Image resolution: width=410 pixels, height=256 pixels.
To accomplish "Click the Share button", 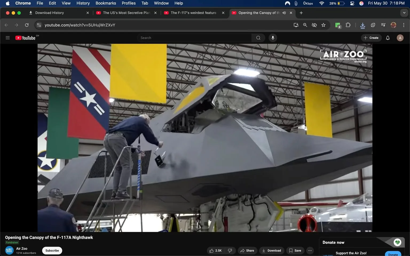I will [x=247, y=251].
